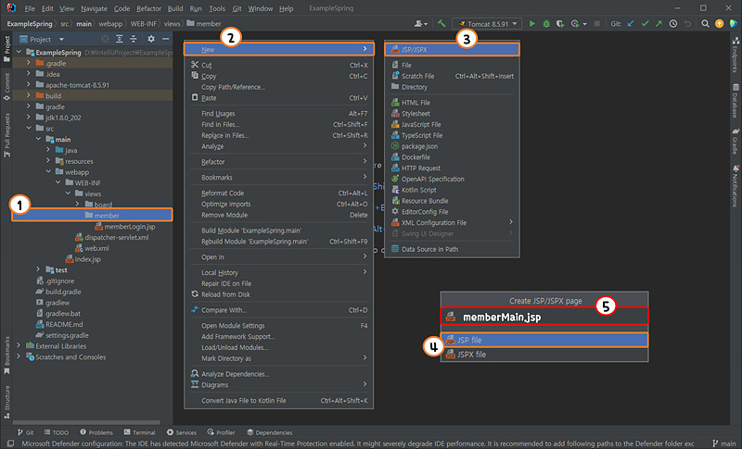Click Project tree horizontal scrollbar
The width and height of the screenshot is (742, 449).
click(x=86, y=422)
